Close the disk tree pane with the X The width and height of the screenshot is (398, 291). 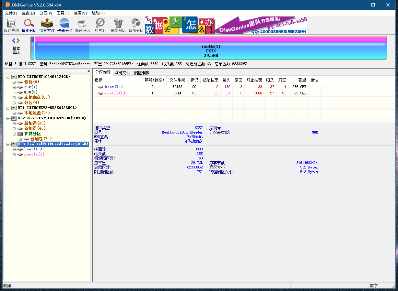[x=89, y=71]
